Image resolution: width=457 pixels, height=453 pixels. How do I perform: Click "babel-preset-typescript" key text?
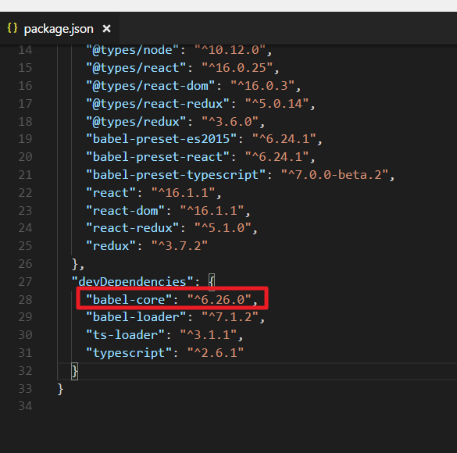[x=176, y=175]
